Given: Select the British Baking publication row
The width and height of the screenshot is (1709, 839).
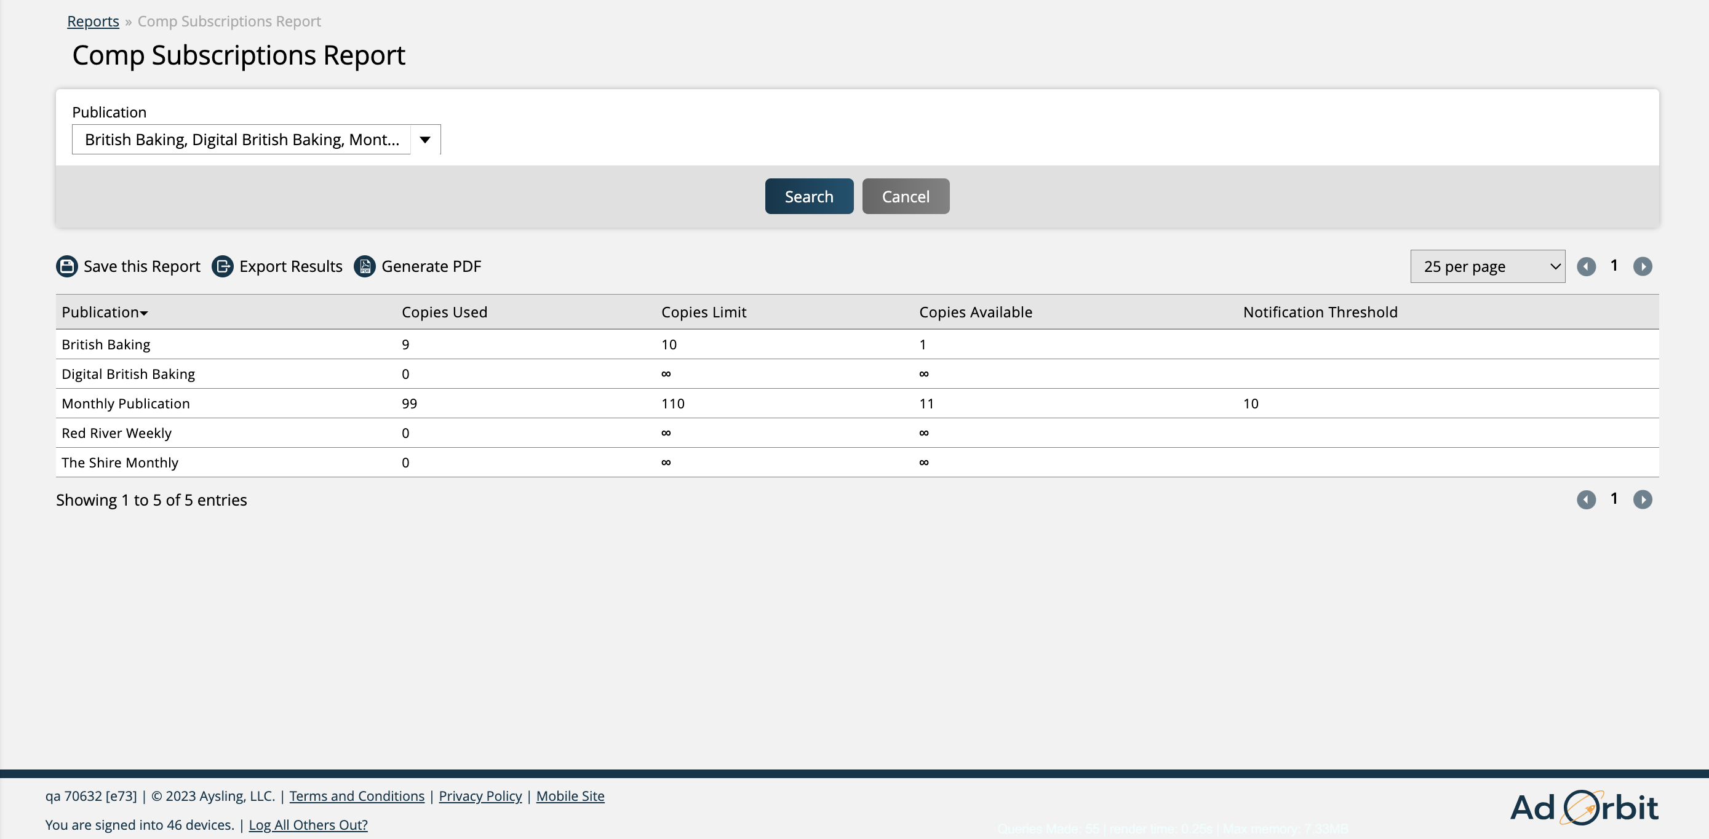Looking at the screenshot, I should 856,343.
